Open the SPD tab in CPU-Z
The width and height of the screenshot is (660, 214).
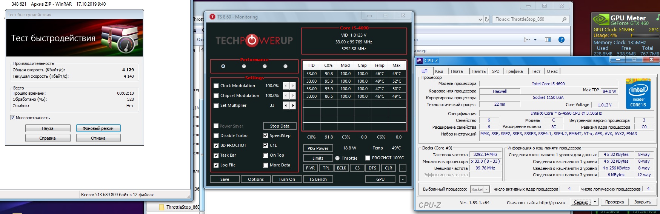pyautogui.click(x=496, y=71)
